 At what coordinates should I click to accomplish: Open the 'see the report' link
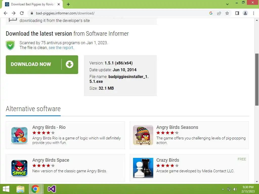pos(61,48)
